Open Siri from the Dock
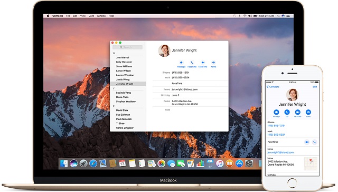Viewport: 338px width, 192px height. tap(73, 164)
